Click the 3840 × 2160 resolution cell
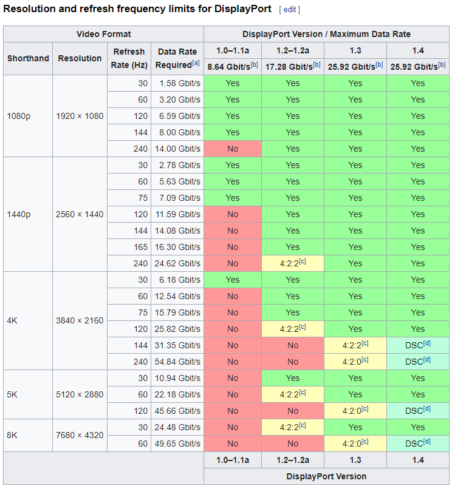The image size is (452, 486). 80,320
